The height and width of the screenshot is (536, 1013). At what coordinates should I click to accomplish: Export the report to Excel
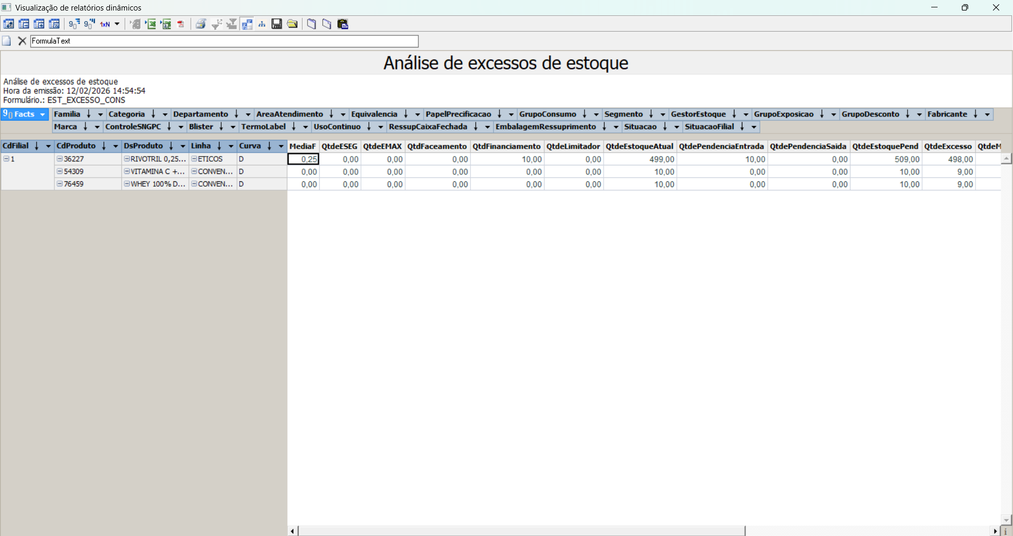tap(151, 24)
